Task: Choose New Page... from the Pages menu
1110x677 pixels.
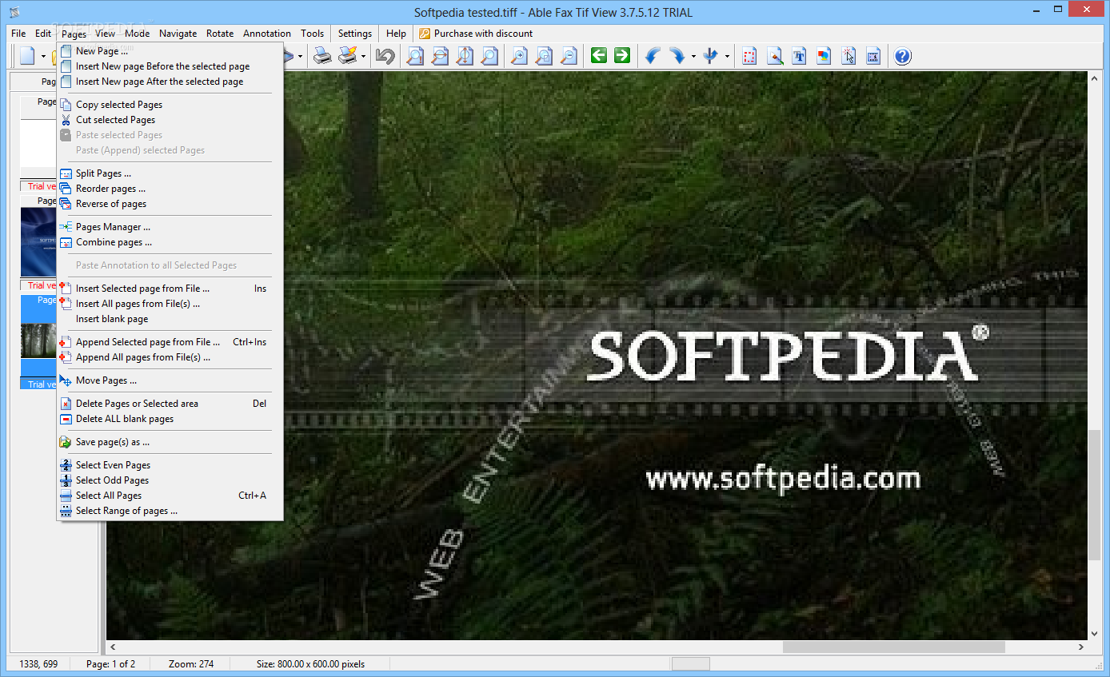Action: pyautogui.click(x=170, y=51)
